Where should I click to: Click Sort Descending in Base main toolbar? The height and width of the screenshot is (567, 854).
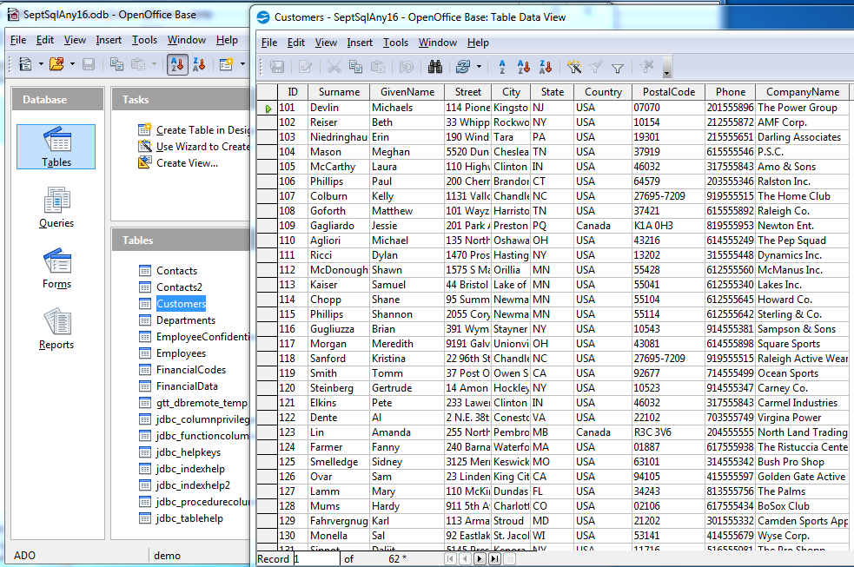click(x=199, y=64)
